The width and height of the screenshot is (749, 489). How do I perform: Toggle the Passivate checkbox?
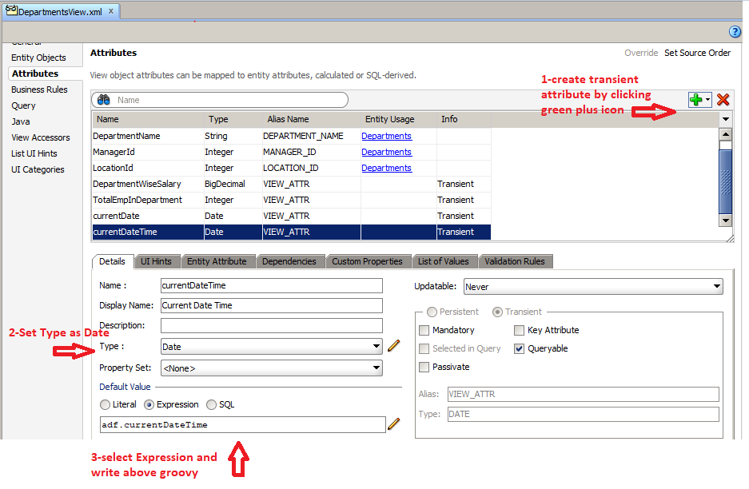click(x=424, y=368)
